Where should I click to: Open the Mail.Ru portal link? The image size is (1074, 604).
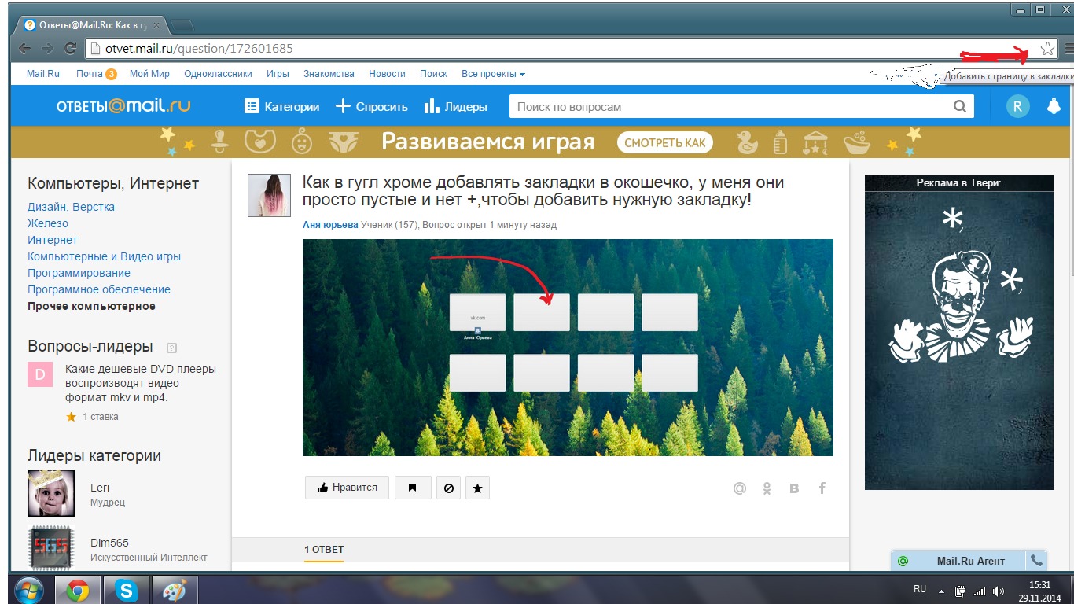pos(43,74)
